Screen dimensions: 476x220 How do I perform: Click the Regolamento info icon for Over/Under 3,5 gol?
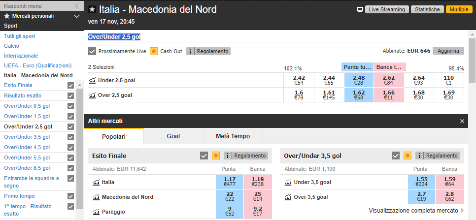tap(419, 156)
